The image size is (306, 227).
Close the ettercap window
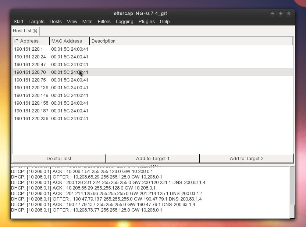[289, 14]
